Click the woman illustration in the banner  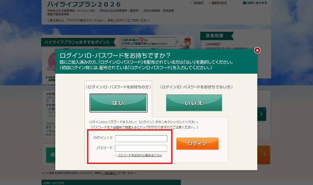pos(187,43)
